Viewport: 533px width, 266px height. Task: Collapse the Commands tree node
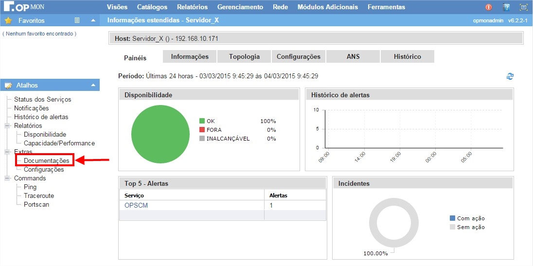pos(7,178)
